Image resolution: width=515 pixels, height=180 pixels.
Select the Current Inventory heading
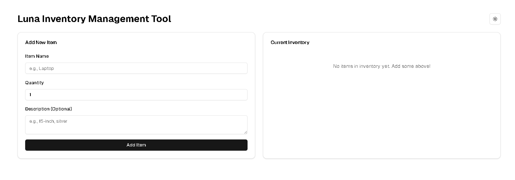[290, 42]
